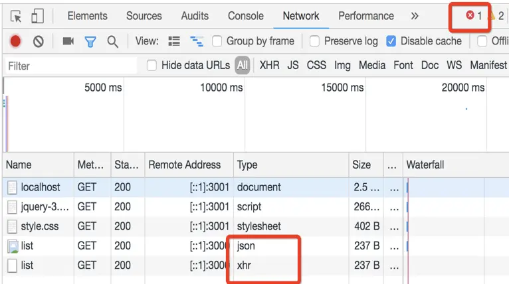Image resolution: width=509 pixels, height=284 pixels.
Task: Sort by Method column header
Action: click(x=92, y=165)
